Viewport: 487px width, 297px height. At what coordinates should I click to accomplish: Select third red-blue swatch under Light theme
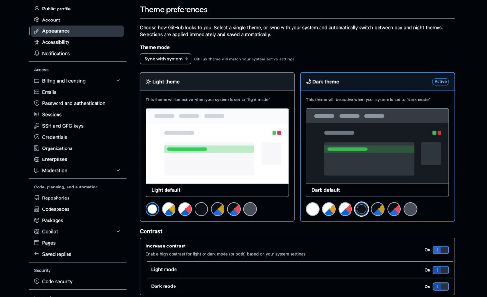(x=185, y=209)
